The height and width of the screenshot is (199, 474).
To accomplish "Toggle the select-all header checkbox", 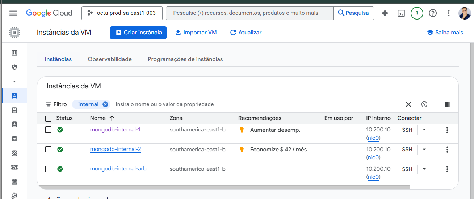I will coord(48,118).
